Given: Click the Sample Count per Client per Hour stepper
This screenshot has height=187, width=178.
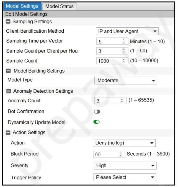Looking at the screenshot, I should (x=123, y=51).
